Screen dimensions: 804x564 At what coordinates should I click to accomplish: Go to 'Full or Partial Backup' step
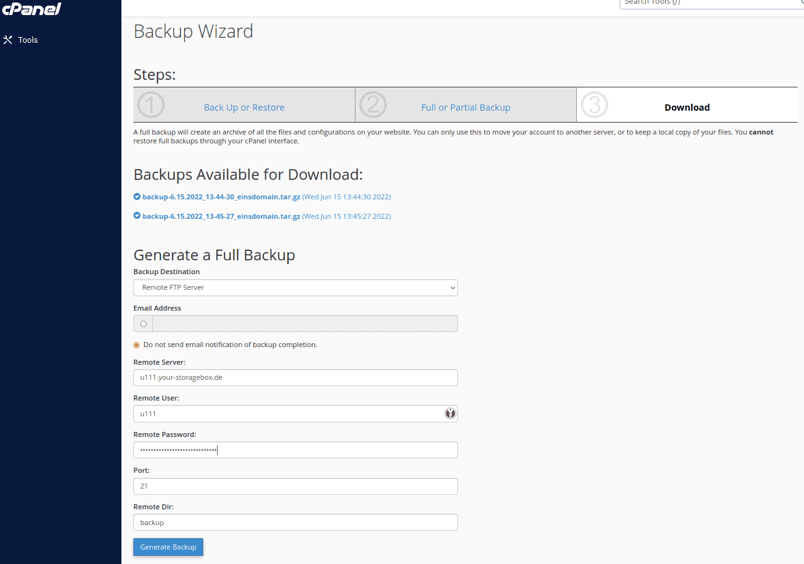(x=466, y=108)
